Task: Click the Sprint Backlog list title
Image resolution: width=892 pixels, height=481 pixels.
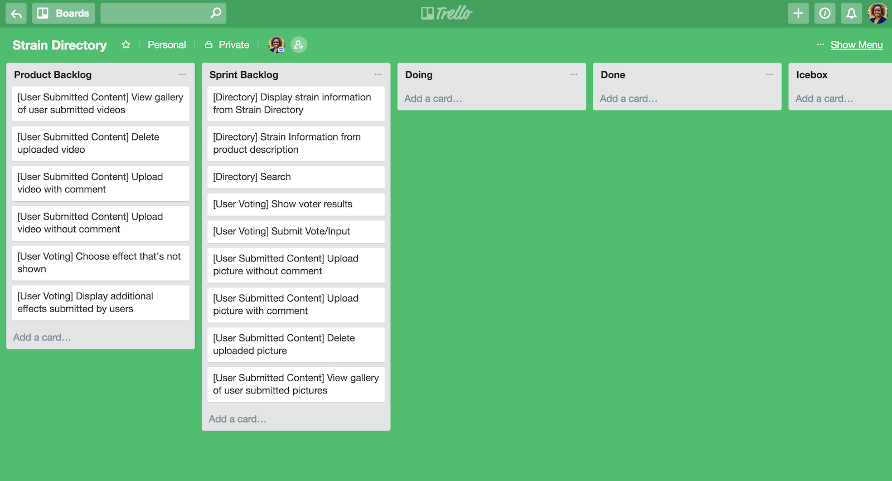Action: click(x=244, y=75)
